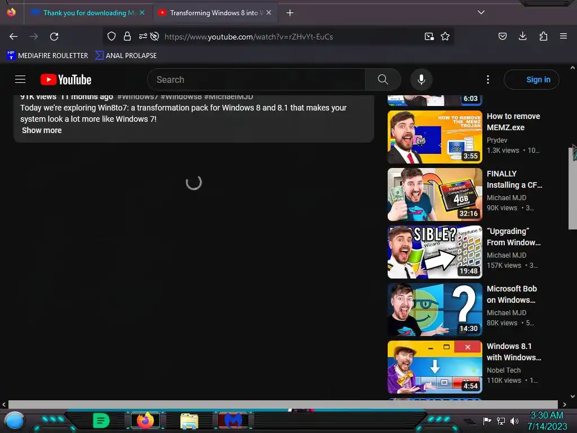Open FINALLY Installing a CF thumbnail

(435, 195)
